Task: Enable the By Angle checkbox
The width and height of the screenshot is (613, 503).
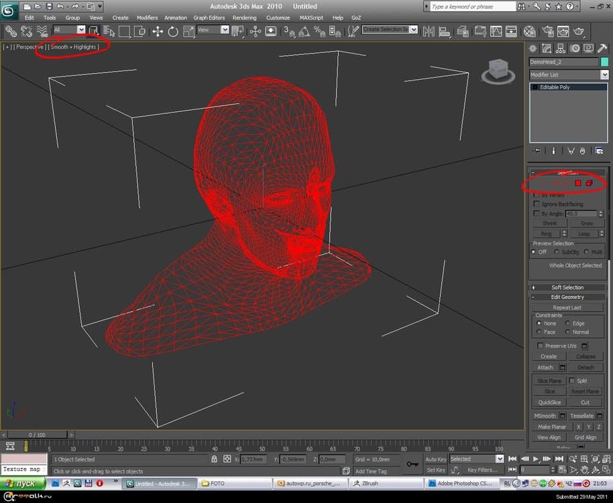Action: click(x=537, y=213)
